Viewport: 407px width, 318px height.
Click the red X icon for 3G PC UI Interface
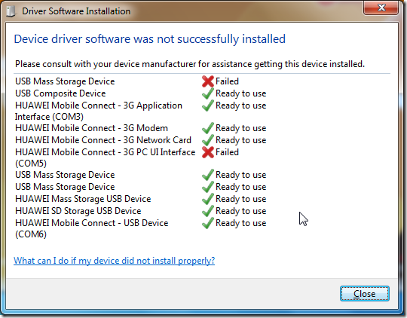pyautogui.click(x=208, y=152)
